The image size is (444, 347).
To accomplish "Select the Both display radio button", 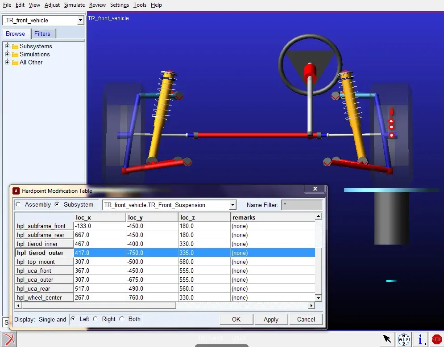I will click(122, 319).
